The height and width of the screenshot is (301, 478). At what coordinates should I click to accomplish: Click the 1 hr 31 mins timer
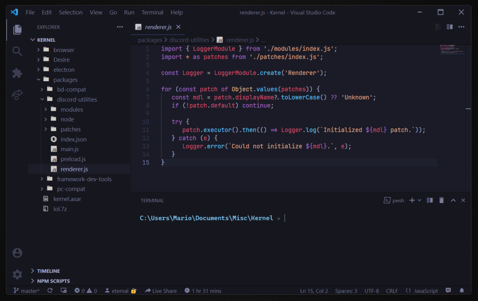click(x=203, y=291)
